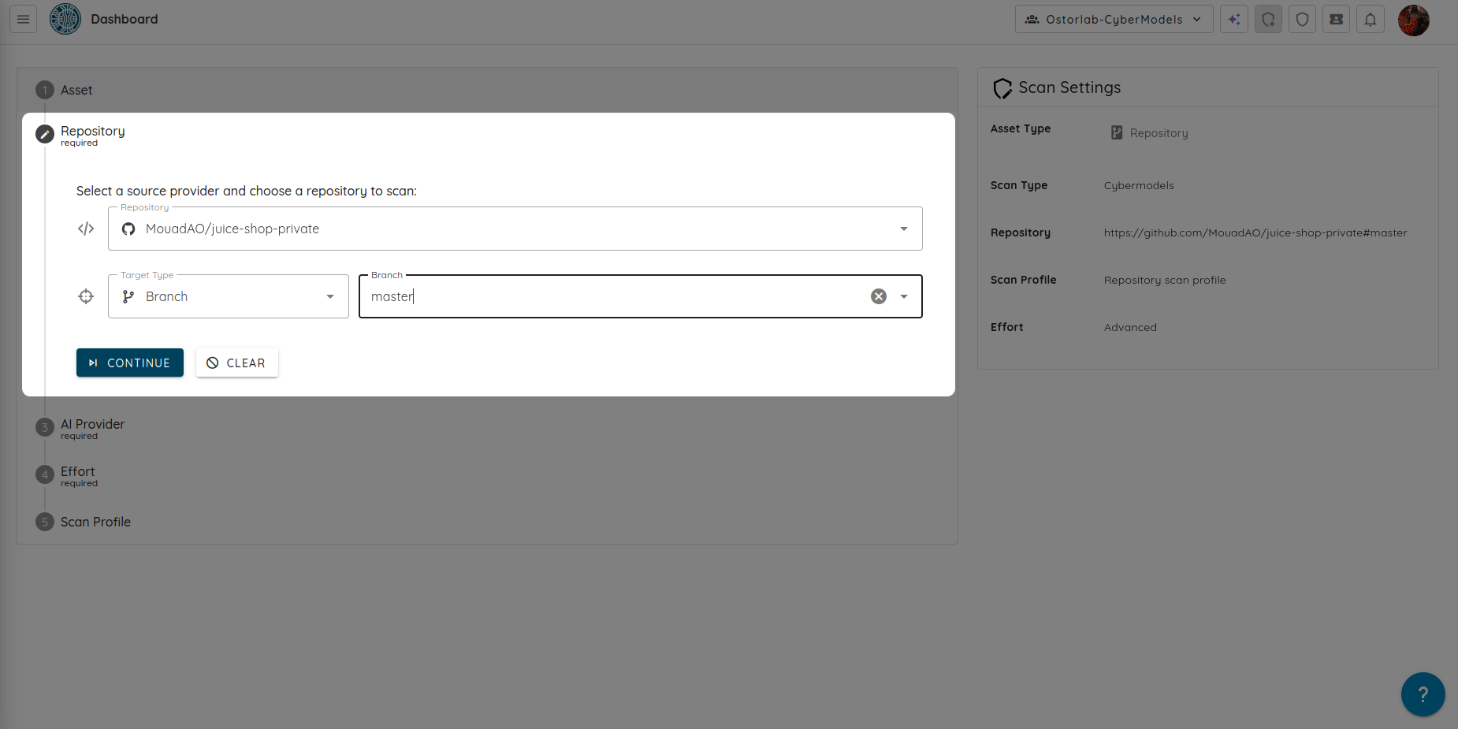Click the GitHub icon in repository field

[x=128, y=229]
